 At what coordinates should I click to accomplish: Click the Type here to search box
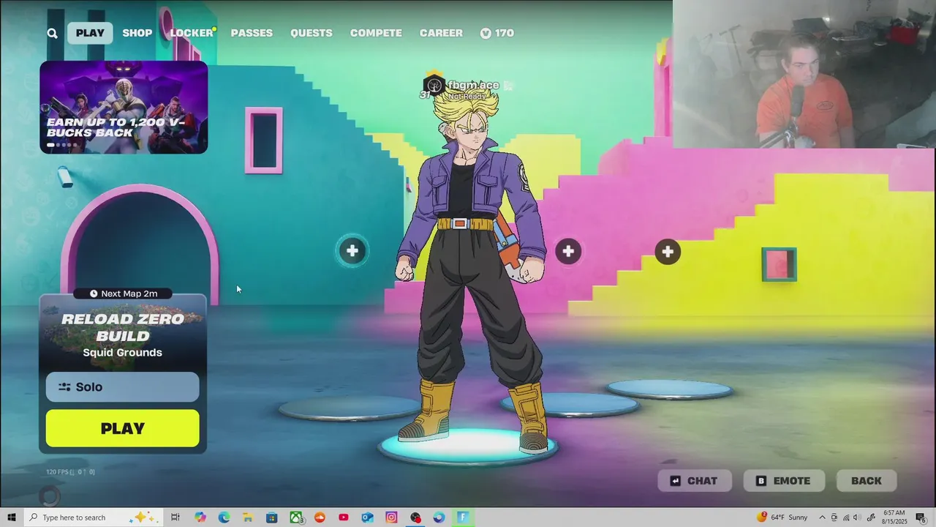(94, 517)
